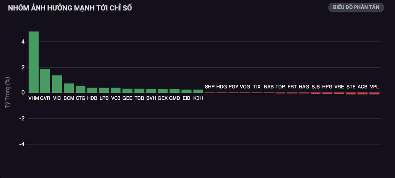Click the TCB ticker label
This screenshot has width=395, height=178.
pos(139,98)
